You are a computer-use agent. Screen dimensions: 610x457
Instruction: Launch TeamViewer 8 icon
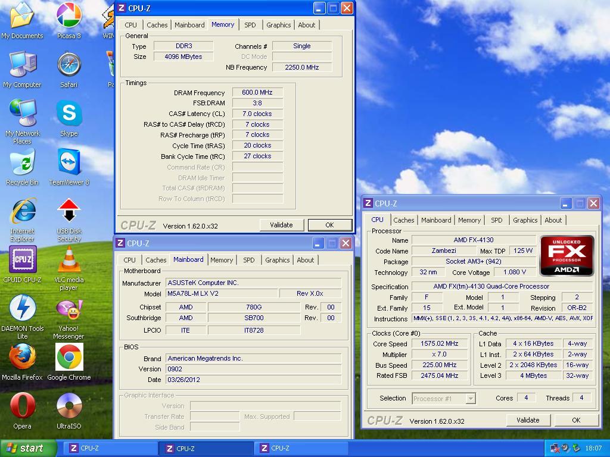click(x=69, y=167)
